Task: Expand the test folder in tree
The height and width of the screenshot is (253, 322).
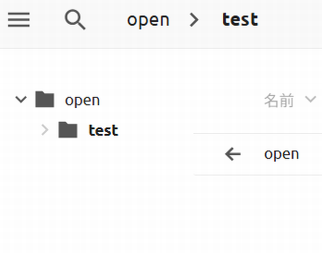Action: coord(45,130)
